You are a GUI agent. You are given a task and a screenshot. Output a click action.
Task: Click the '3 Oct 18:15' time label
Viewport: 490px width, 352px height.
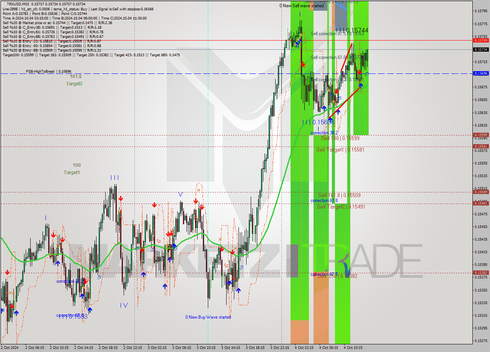pos(255,348)
